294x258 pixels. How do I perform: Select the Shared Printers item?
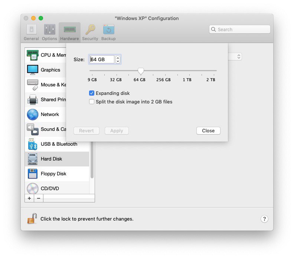pos(46,99)
